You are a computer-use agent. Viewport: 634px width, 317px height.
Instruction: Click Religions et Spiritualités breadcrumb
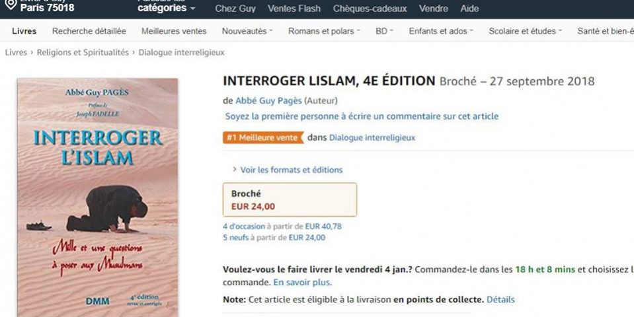[x=83, y=52]
